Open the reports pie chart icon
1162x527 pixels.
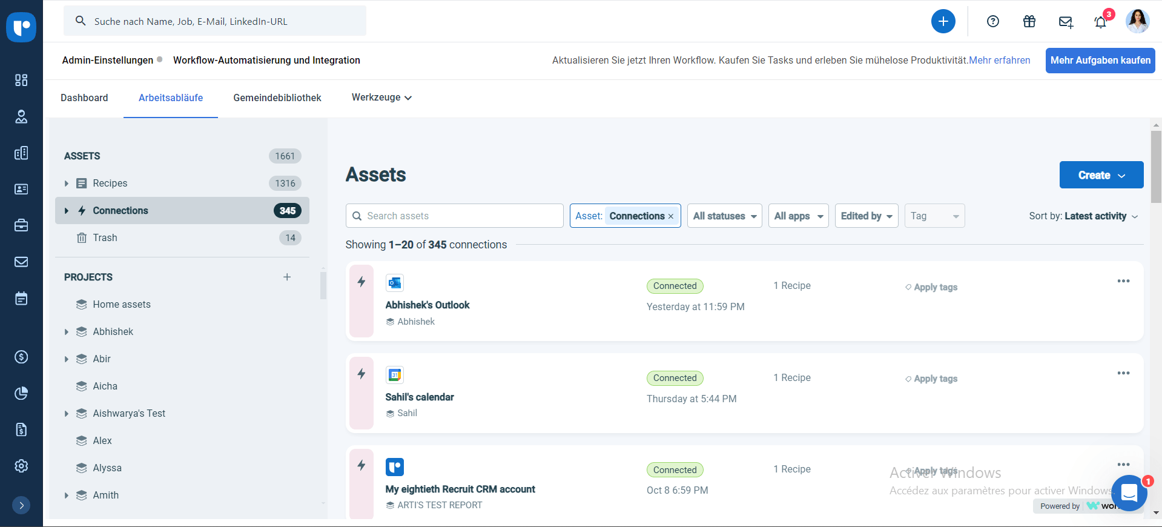21,393
